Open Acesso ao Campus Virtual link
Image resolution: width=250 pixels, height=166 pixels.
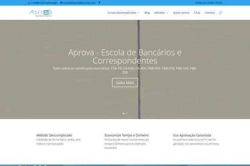pos(209,2)
